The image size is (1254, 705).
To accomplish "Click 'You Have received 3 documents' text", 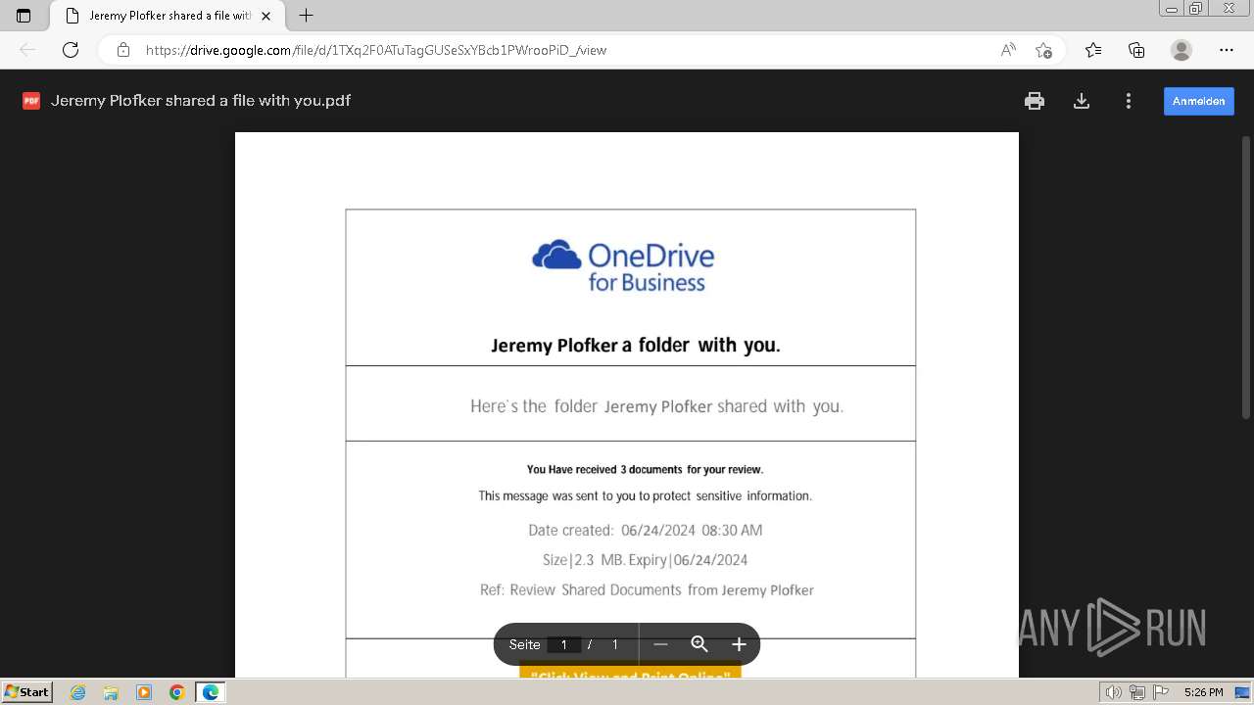I will 645,469.
